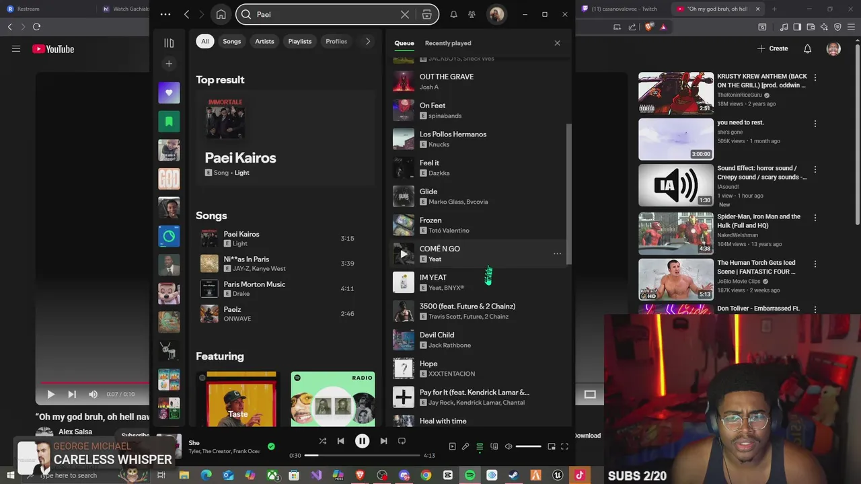Filter search results by Profiles
This screenshot has height=484, width=861.
(x=336, y=42)
